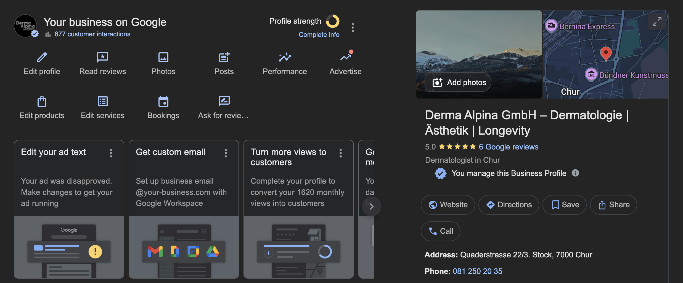The height and width of the screenshot is (283, 683).
Task: Open three-dot menu beside Profile strength
Action: [353, 28]
